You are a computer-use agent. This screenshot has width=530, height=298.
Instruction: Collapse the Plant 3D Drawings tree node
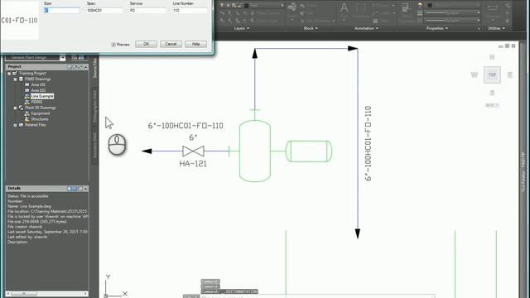point(15,108)
